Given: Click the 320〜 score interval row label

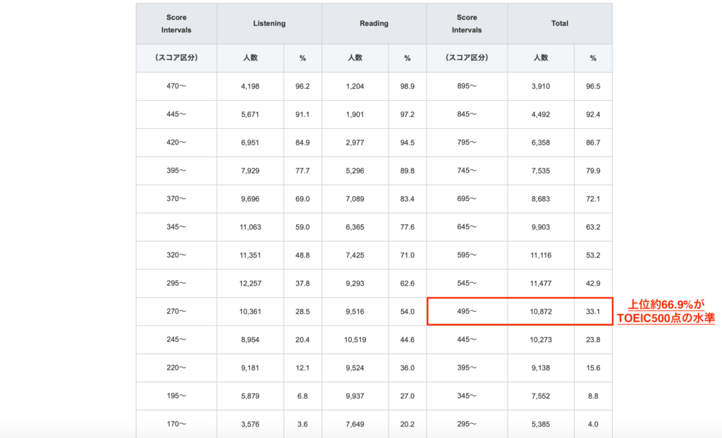Looking at the screenshot, I should click(176, 255).
